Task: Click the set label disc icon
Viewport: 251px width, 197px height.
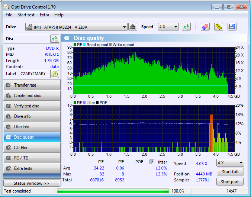Action: 55,74
